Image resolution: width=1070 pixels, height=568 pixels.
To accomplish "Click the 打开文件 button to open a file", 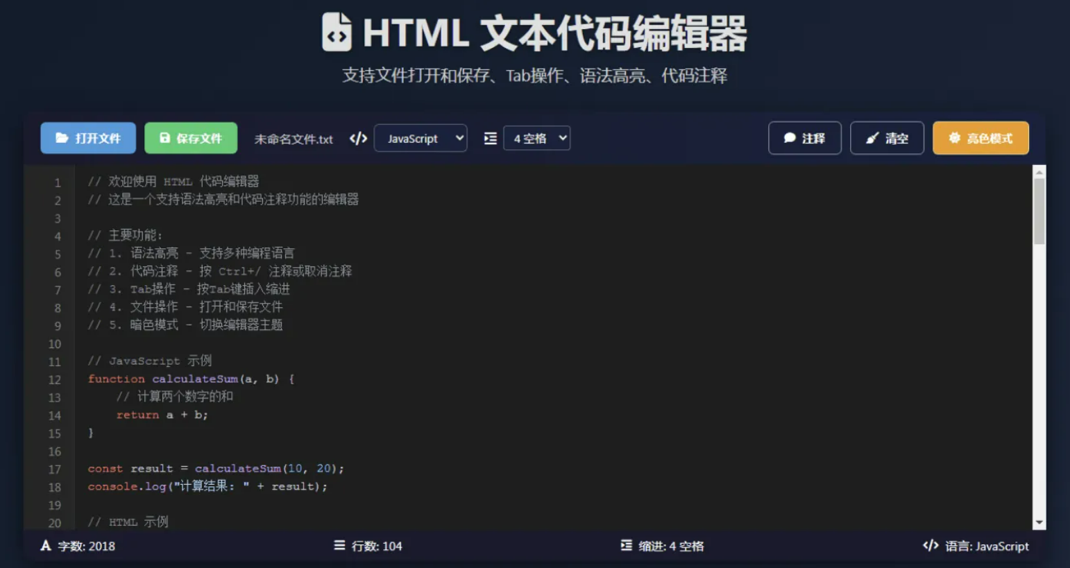I will click(x=87, y=138).
